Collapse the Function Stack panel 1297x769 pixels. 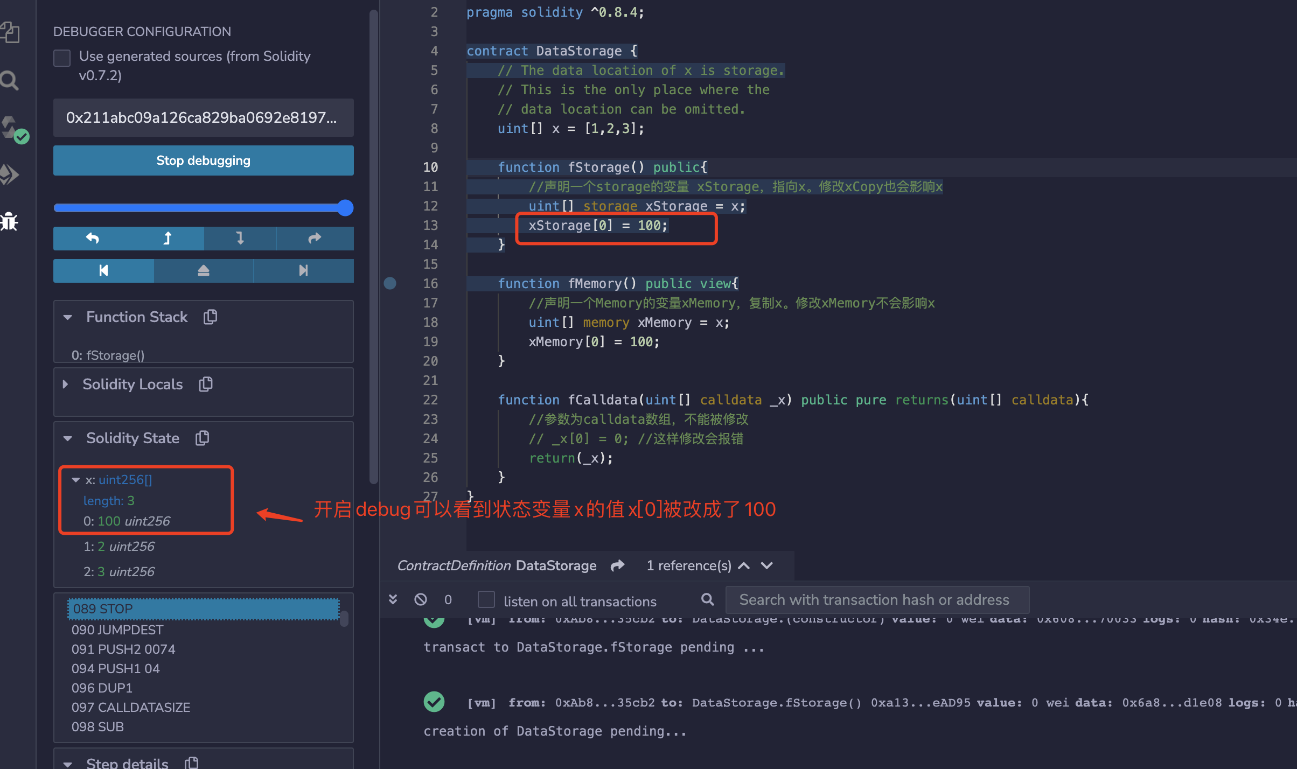(68, 317)
